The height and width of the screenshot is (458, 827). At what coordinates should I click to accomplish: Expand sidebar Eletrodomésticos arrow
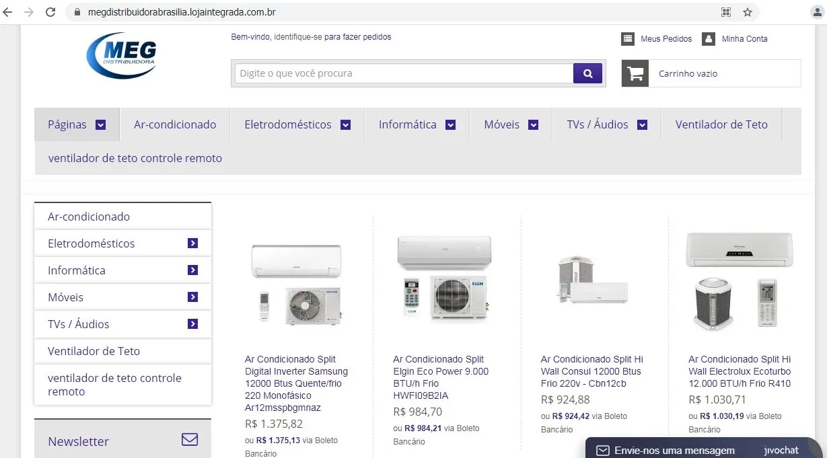(x=193, y=243)
